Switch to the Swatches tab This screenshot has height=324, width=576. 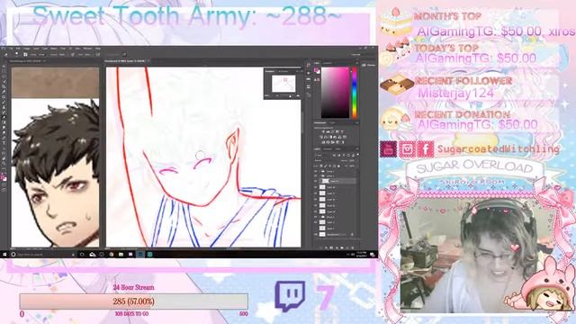[x=327, y=63]
